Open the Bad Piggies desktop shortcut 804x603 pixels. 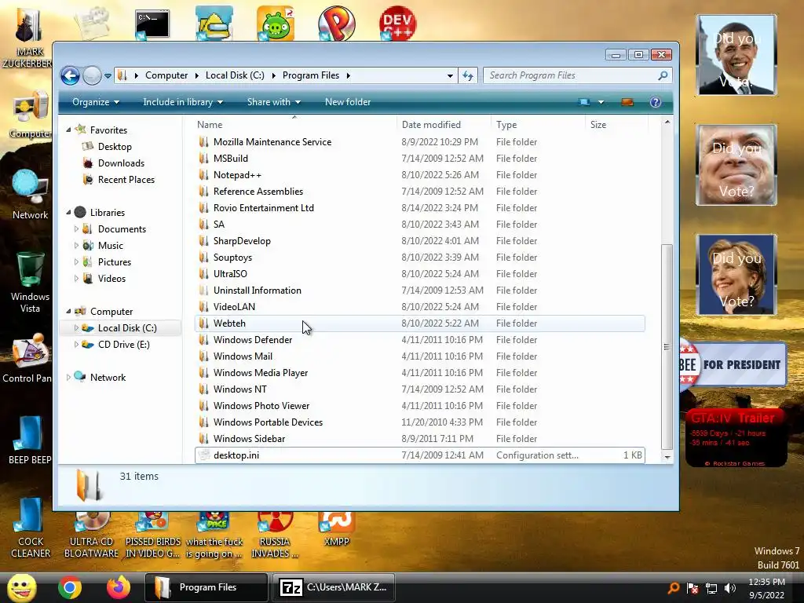(x=276, y=24)
